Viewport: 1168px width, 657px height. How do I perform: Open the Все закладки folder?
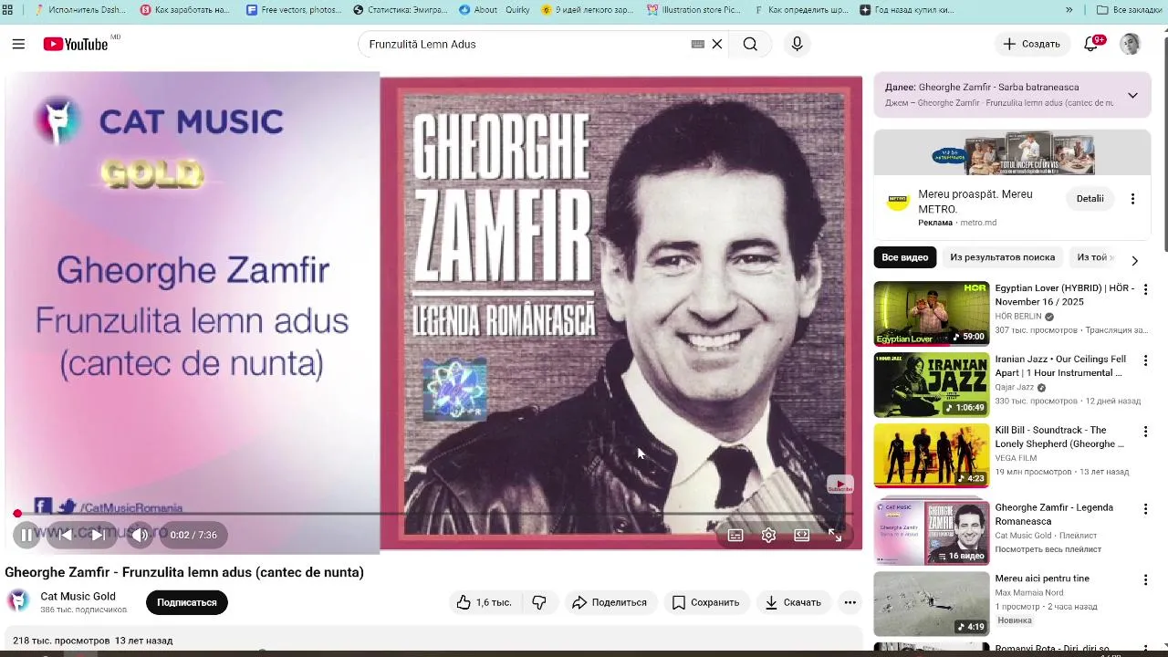click(1129, 10)
